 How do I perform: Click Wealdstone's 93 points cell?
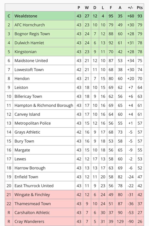point(140,16)
